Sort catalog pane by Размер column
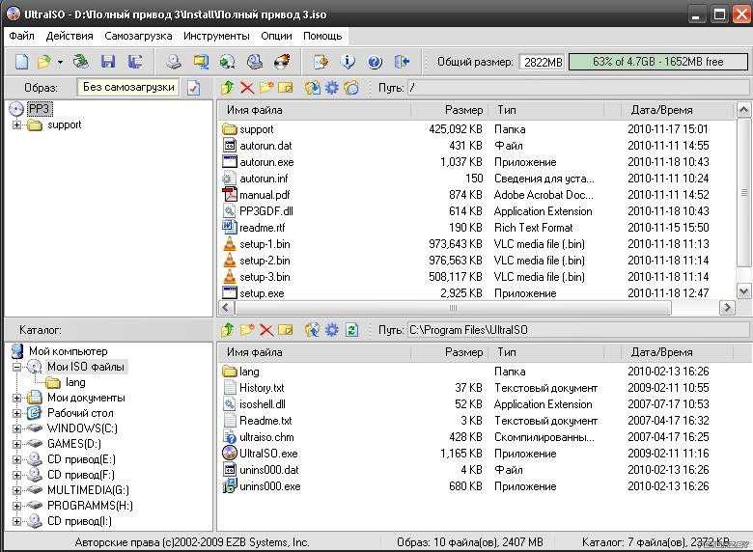The image size is (753, 552). click(450, 352)
